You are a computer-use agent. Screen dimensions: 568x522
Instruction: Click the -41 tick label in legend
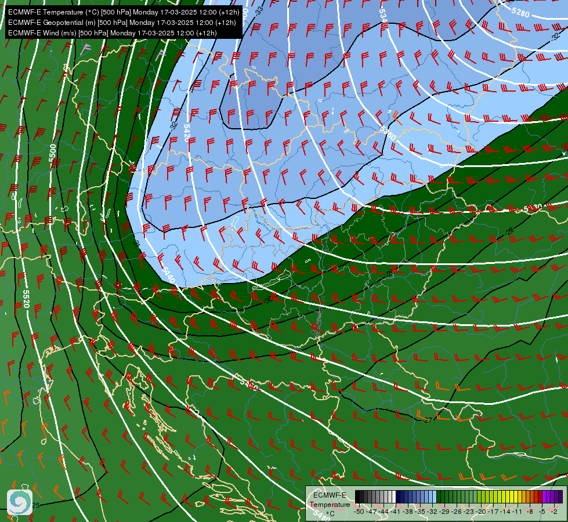(x=395, y=512)
